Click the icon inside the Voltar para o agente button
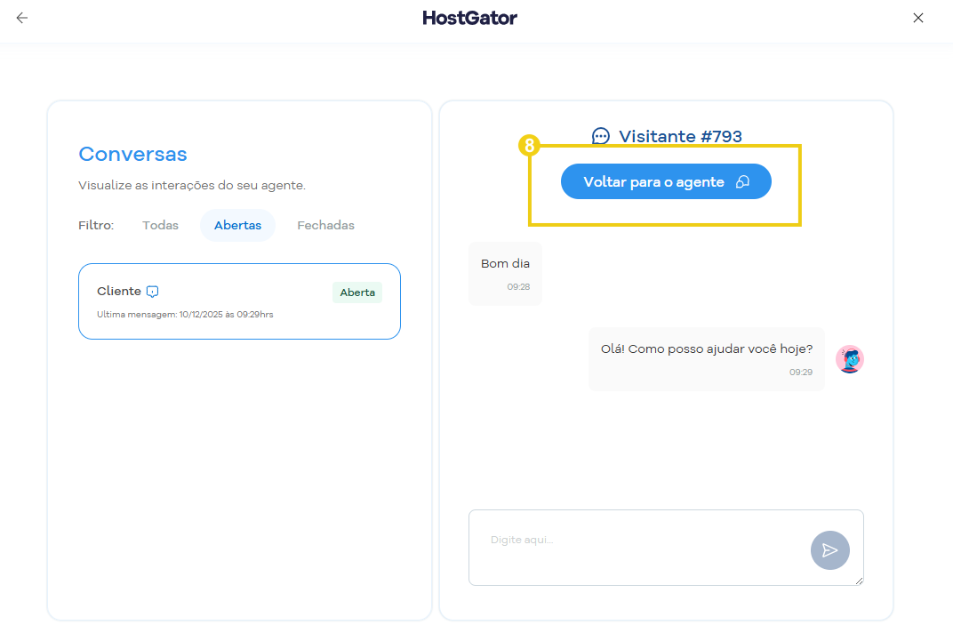Viewport: 953px width, 641px height. click(742, 182)
